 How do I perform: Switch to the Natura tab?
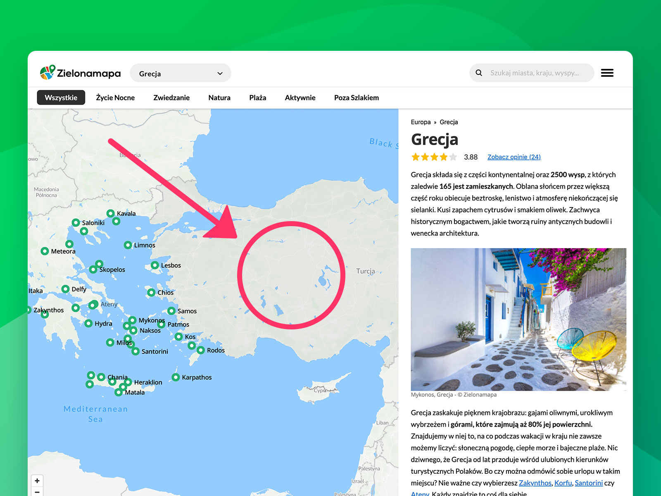coord(219,98)
